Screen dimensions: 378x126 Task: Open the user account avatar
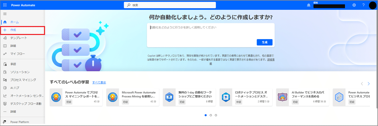click(x=373, y=5)
